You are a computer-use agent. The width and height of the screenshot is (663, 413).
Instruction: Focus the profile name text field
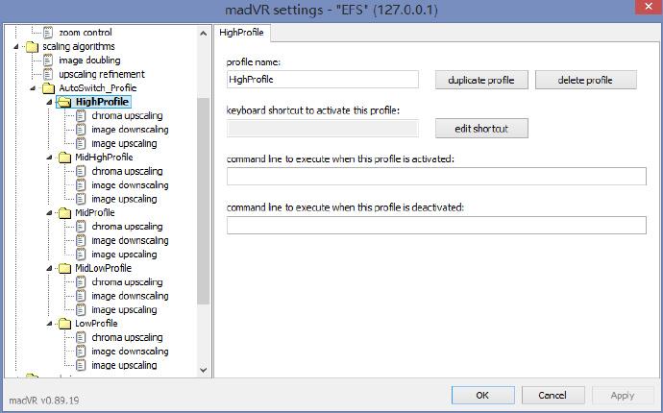322,80
